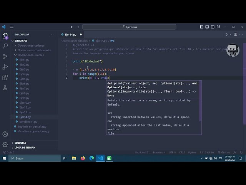Open the Search view icon

pos(5,46)
